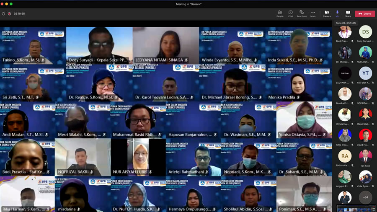Open the Reactions menu
The width and height of the screenshot is (377, 212).
(x=302, y=13)
